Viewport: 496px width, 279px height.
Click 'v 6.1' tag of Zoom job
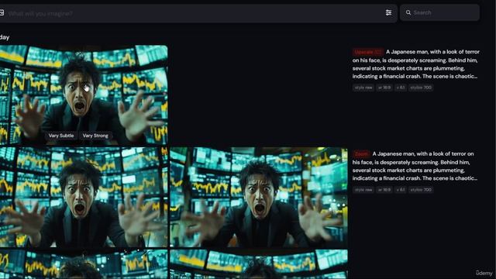tap(401, 190)
